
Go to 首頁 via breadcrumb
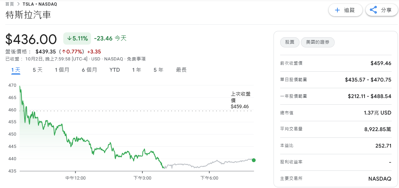[x=9, y=4]
